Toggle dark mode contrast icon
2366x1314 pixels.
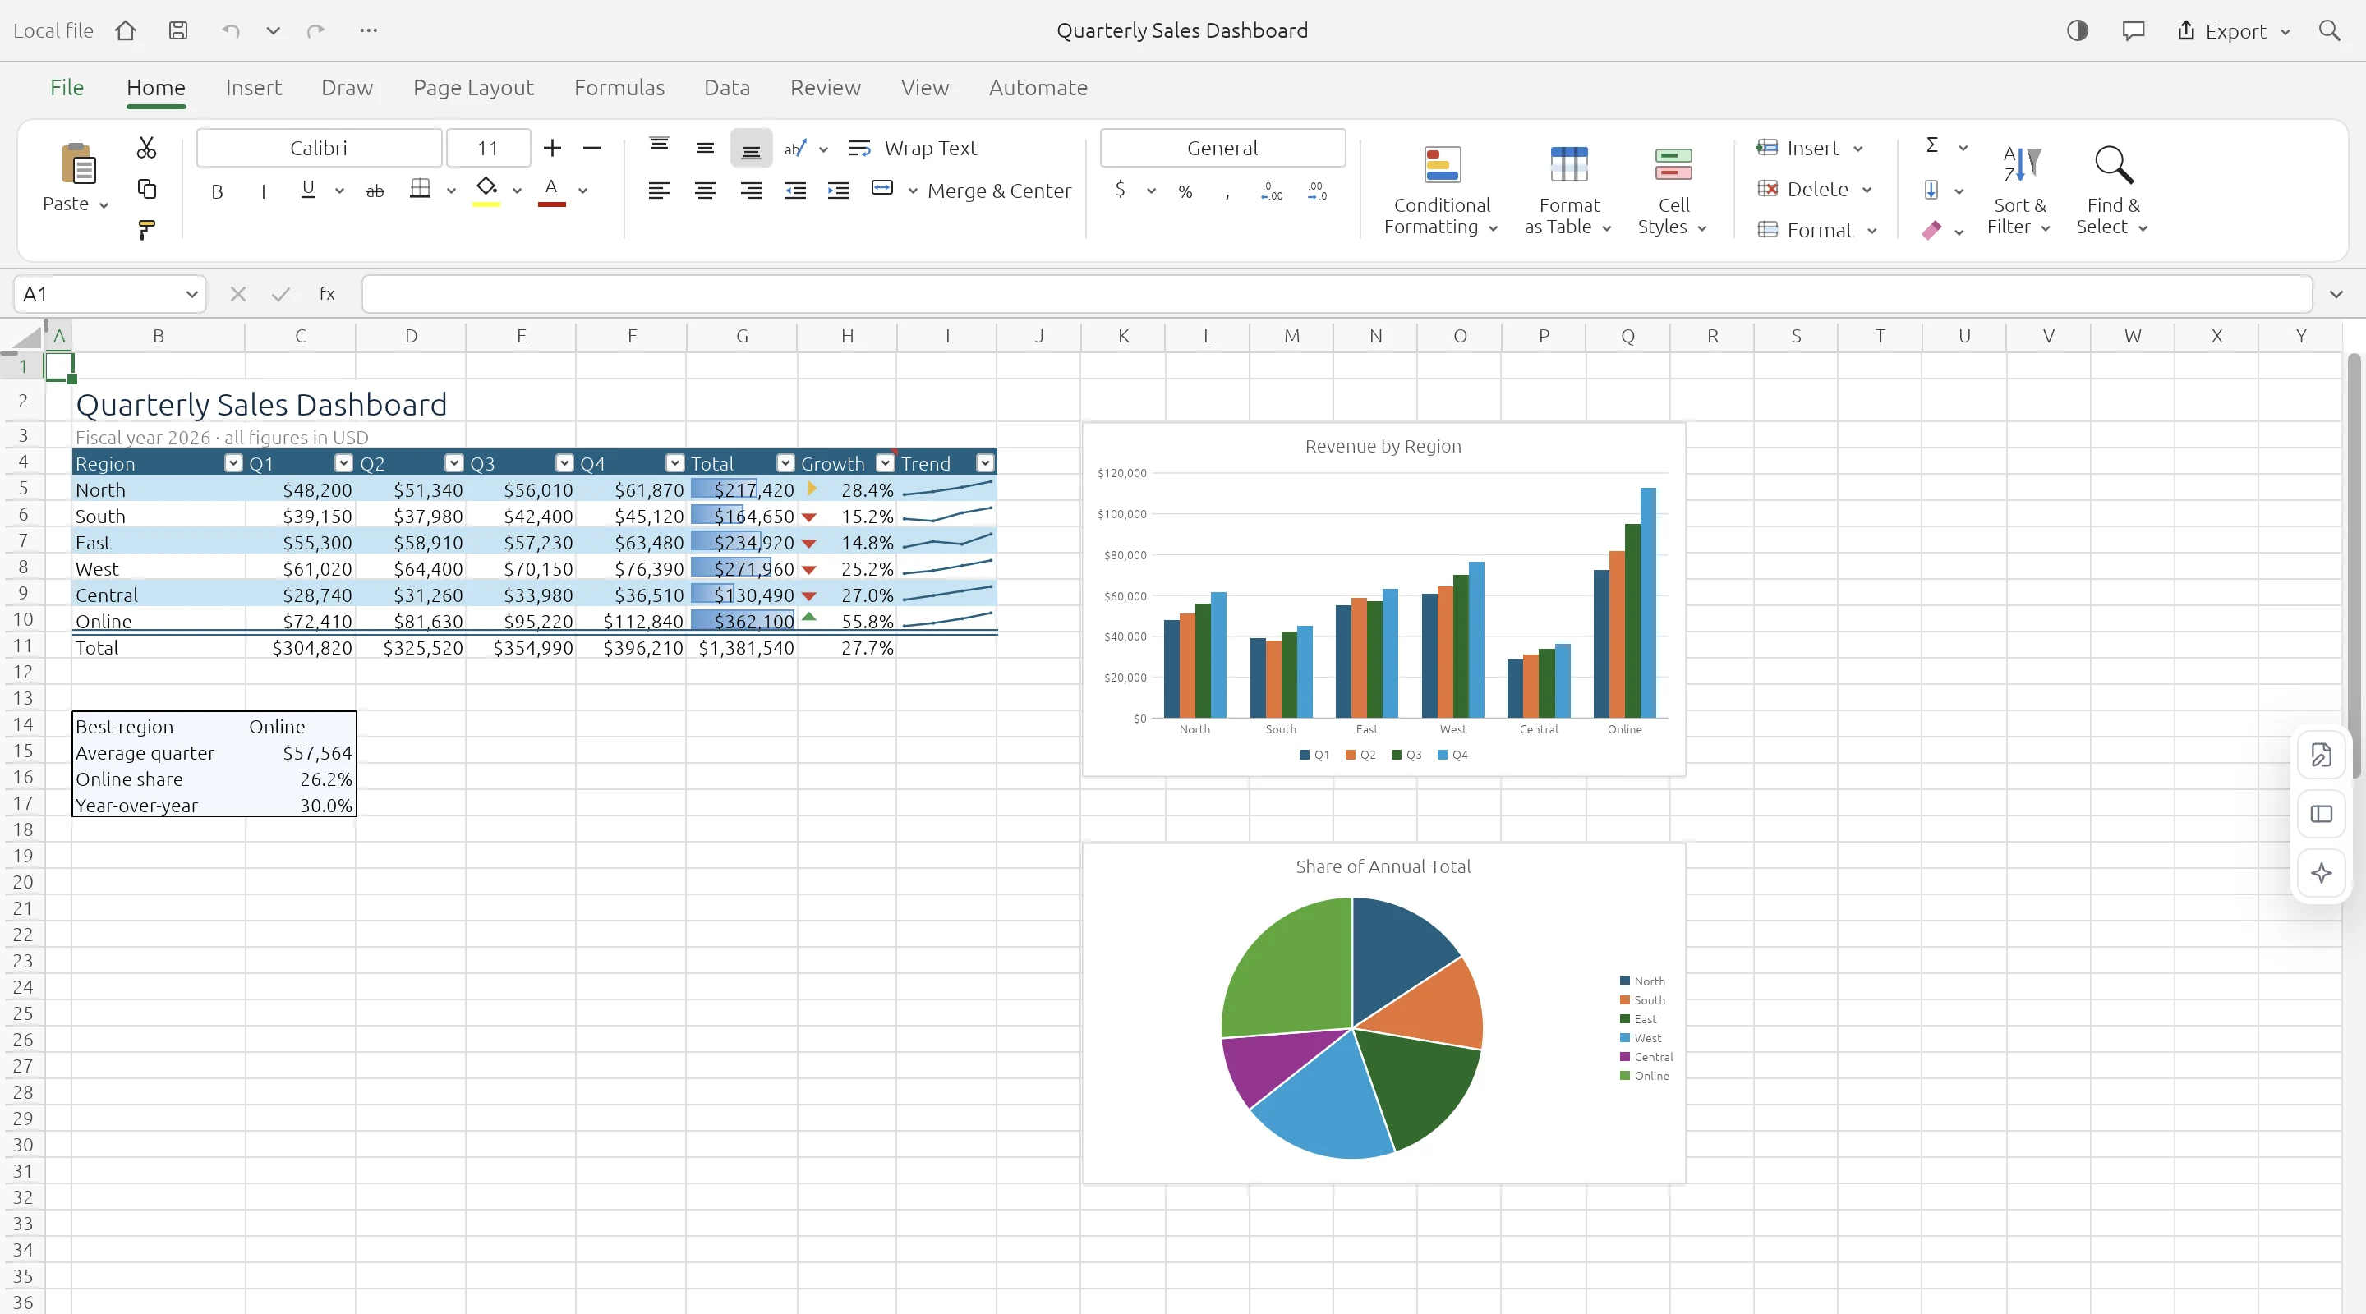2078,30
